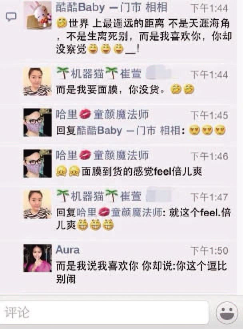
Task: Click username 机器猫 崔萱 at 1:47
Action: point(99,196)
